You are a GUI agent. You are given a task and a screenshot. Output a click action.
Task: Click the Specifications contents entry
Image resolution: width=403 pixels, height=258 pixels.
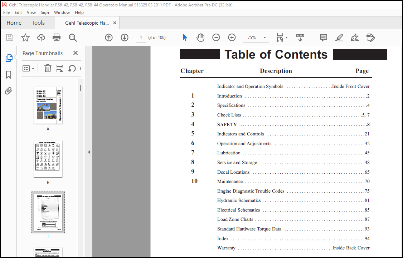click(293, 105)
